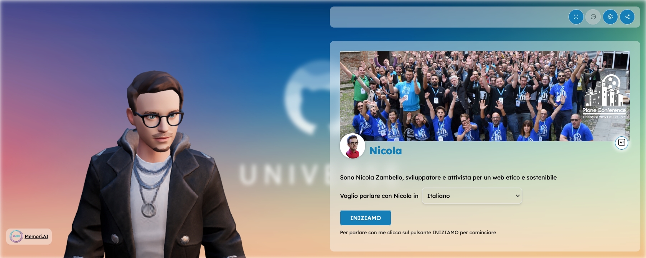The width and height of the screenshot is (646, 258).
Task: Click the AI badge on cover image
Action: click(622, 142)
